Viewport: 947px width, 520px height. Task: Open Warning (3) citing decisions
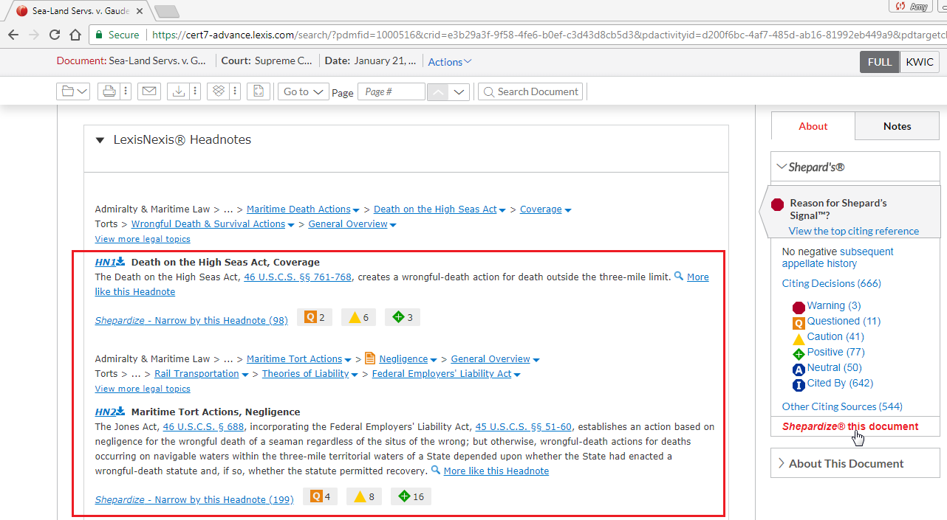(834, 305)
